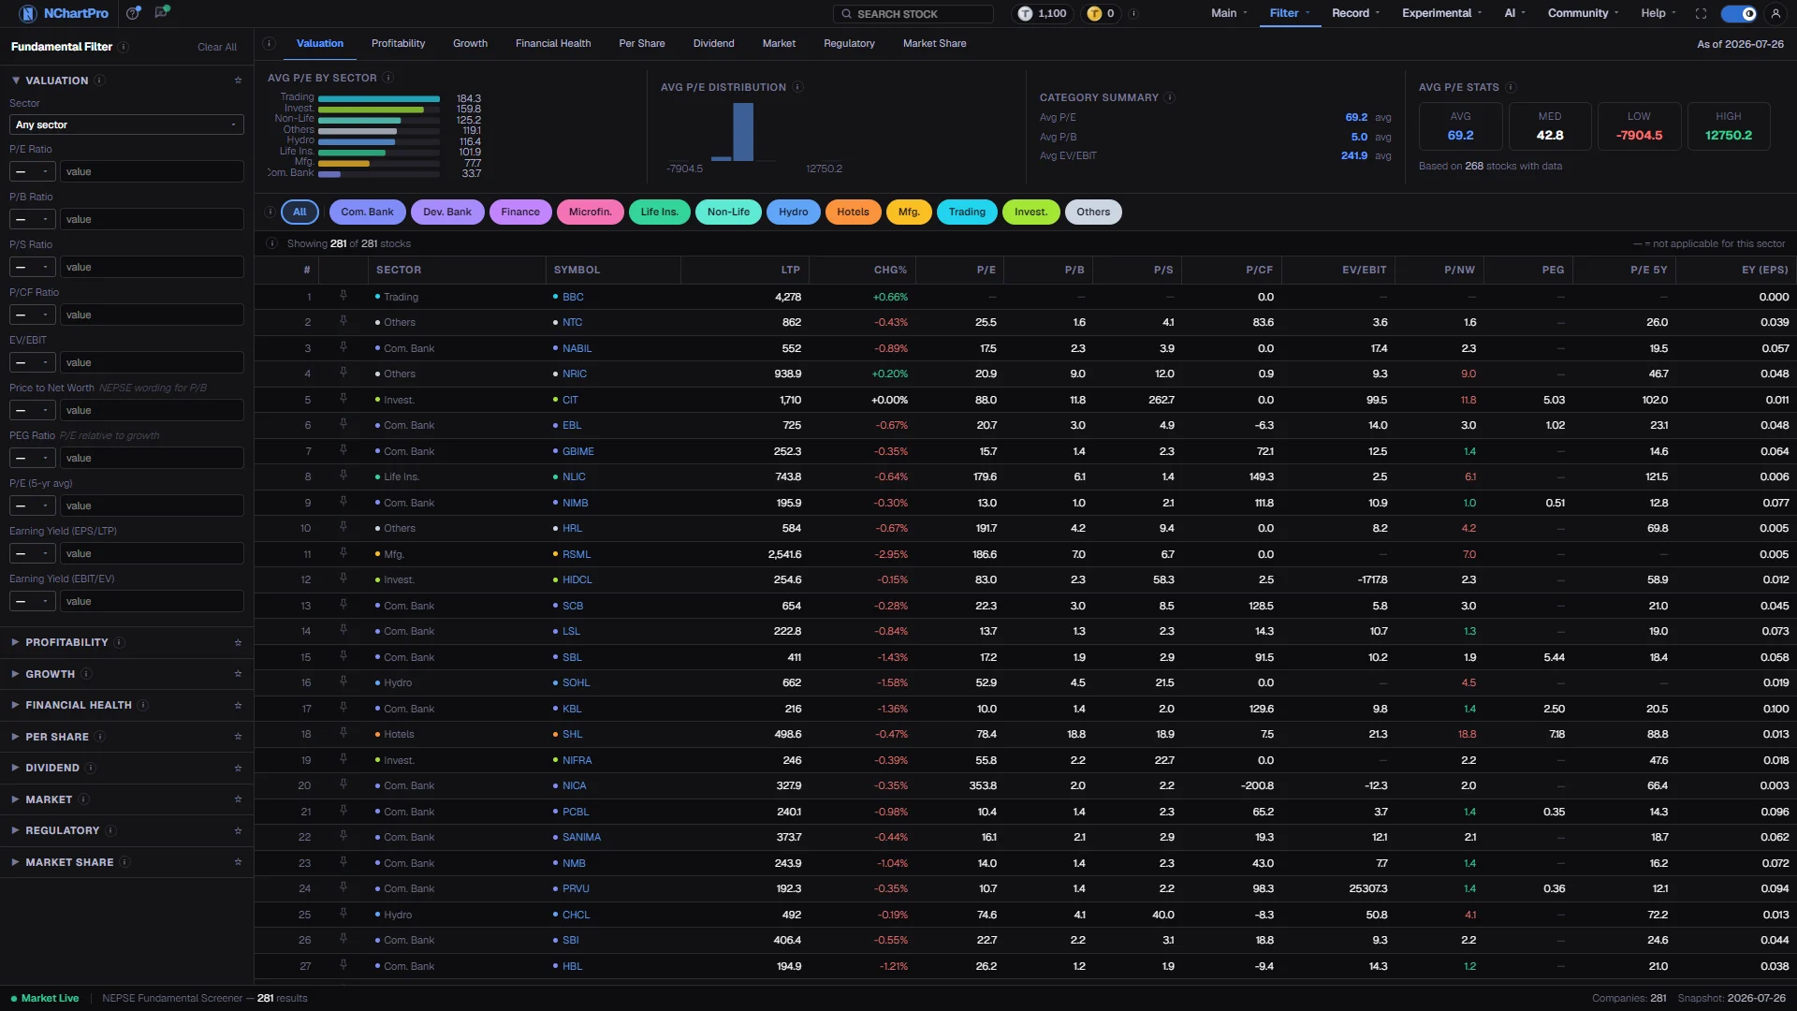This screenshot has width=1797, height=1011.
Task: Filter by Com. Bank sector chip
Action: (x=367, y=212)
